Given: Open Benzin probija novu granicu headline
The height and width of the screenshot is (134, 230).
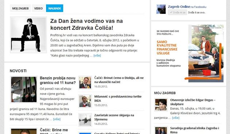Looking at the screenshot, I should click(58, 80).
